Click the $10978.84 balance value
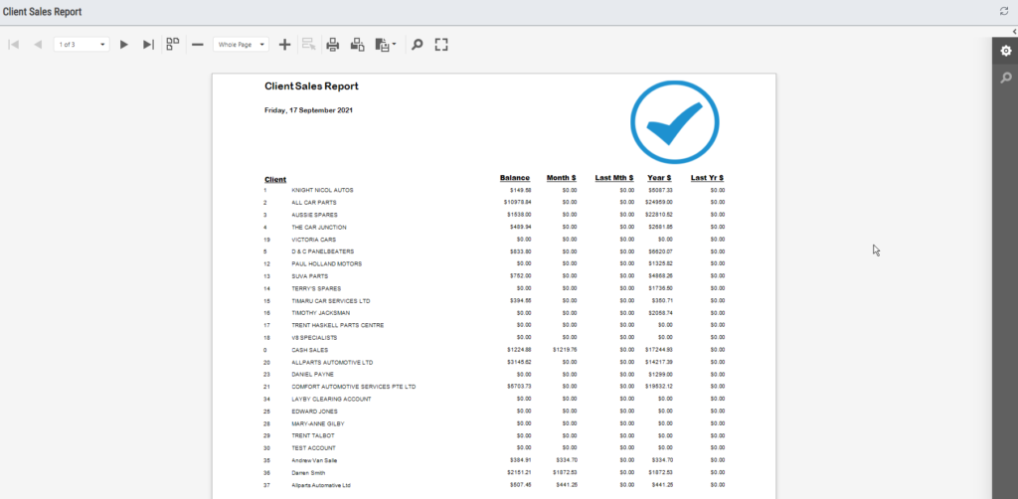Screen dimensions: 1018x499 (517, 203)
